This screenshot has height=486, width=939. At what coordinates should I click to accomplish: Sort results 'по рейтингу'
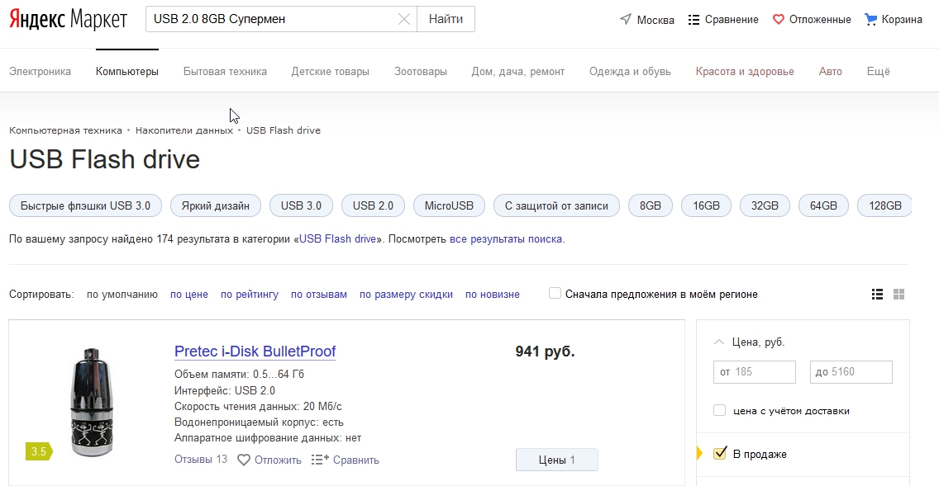click(x=250, y=294)
